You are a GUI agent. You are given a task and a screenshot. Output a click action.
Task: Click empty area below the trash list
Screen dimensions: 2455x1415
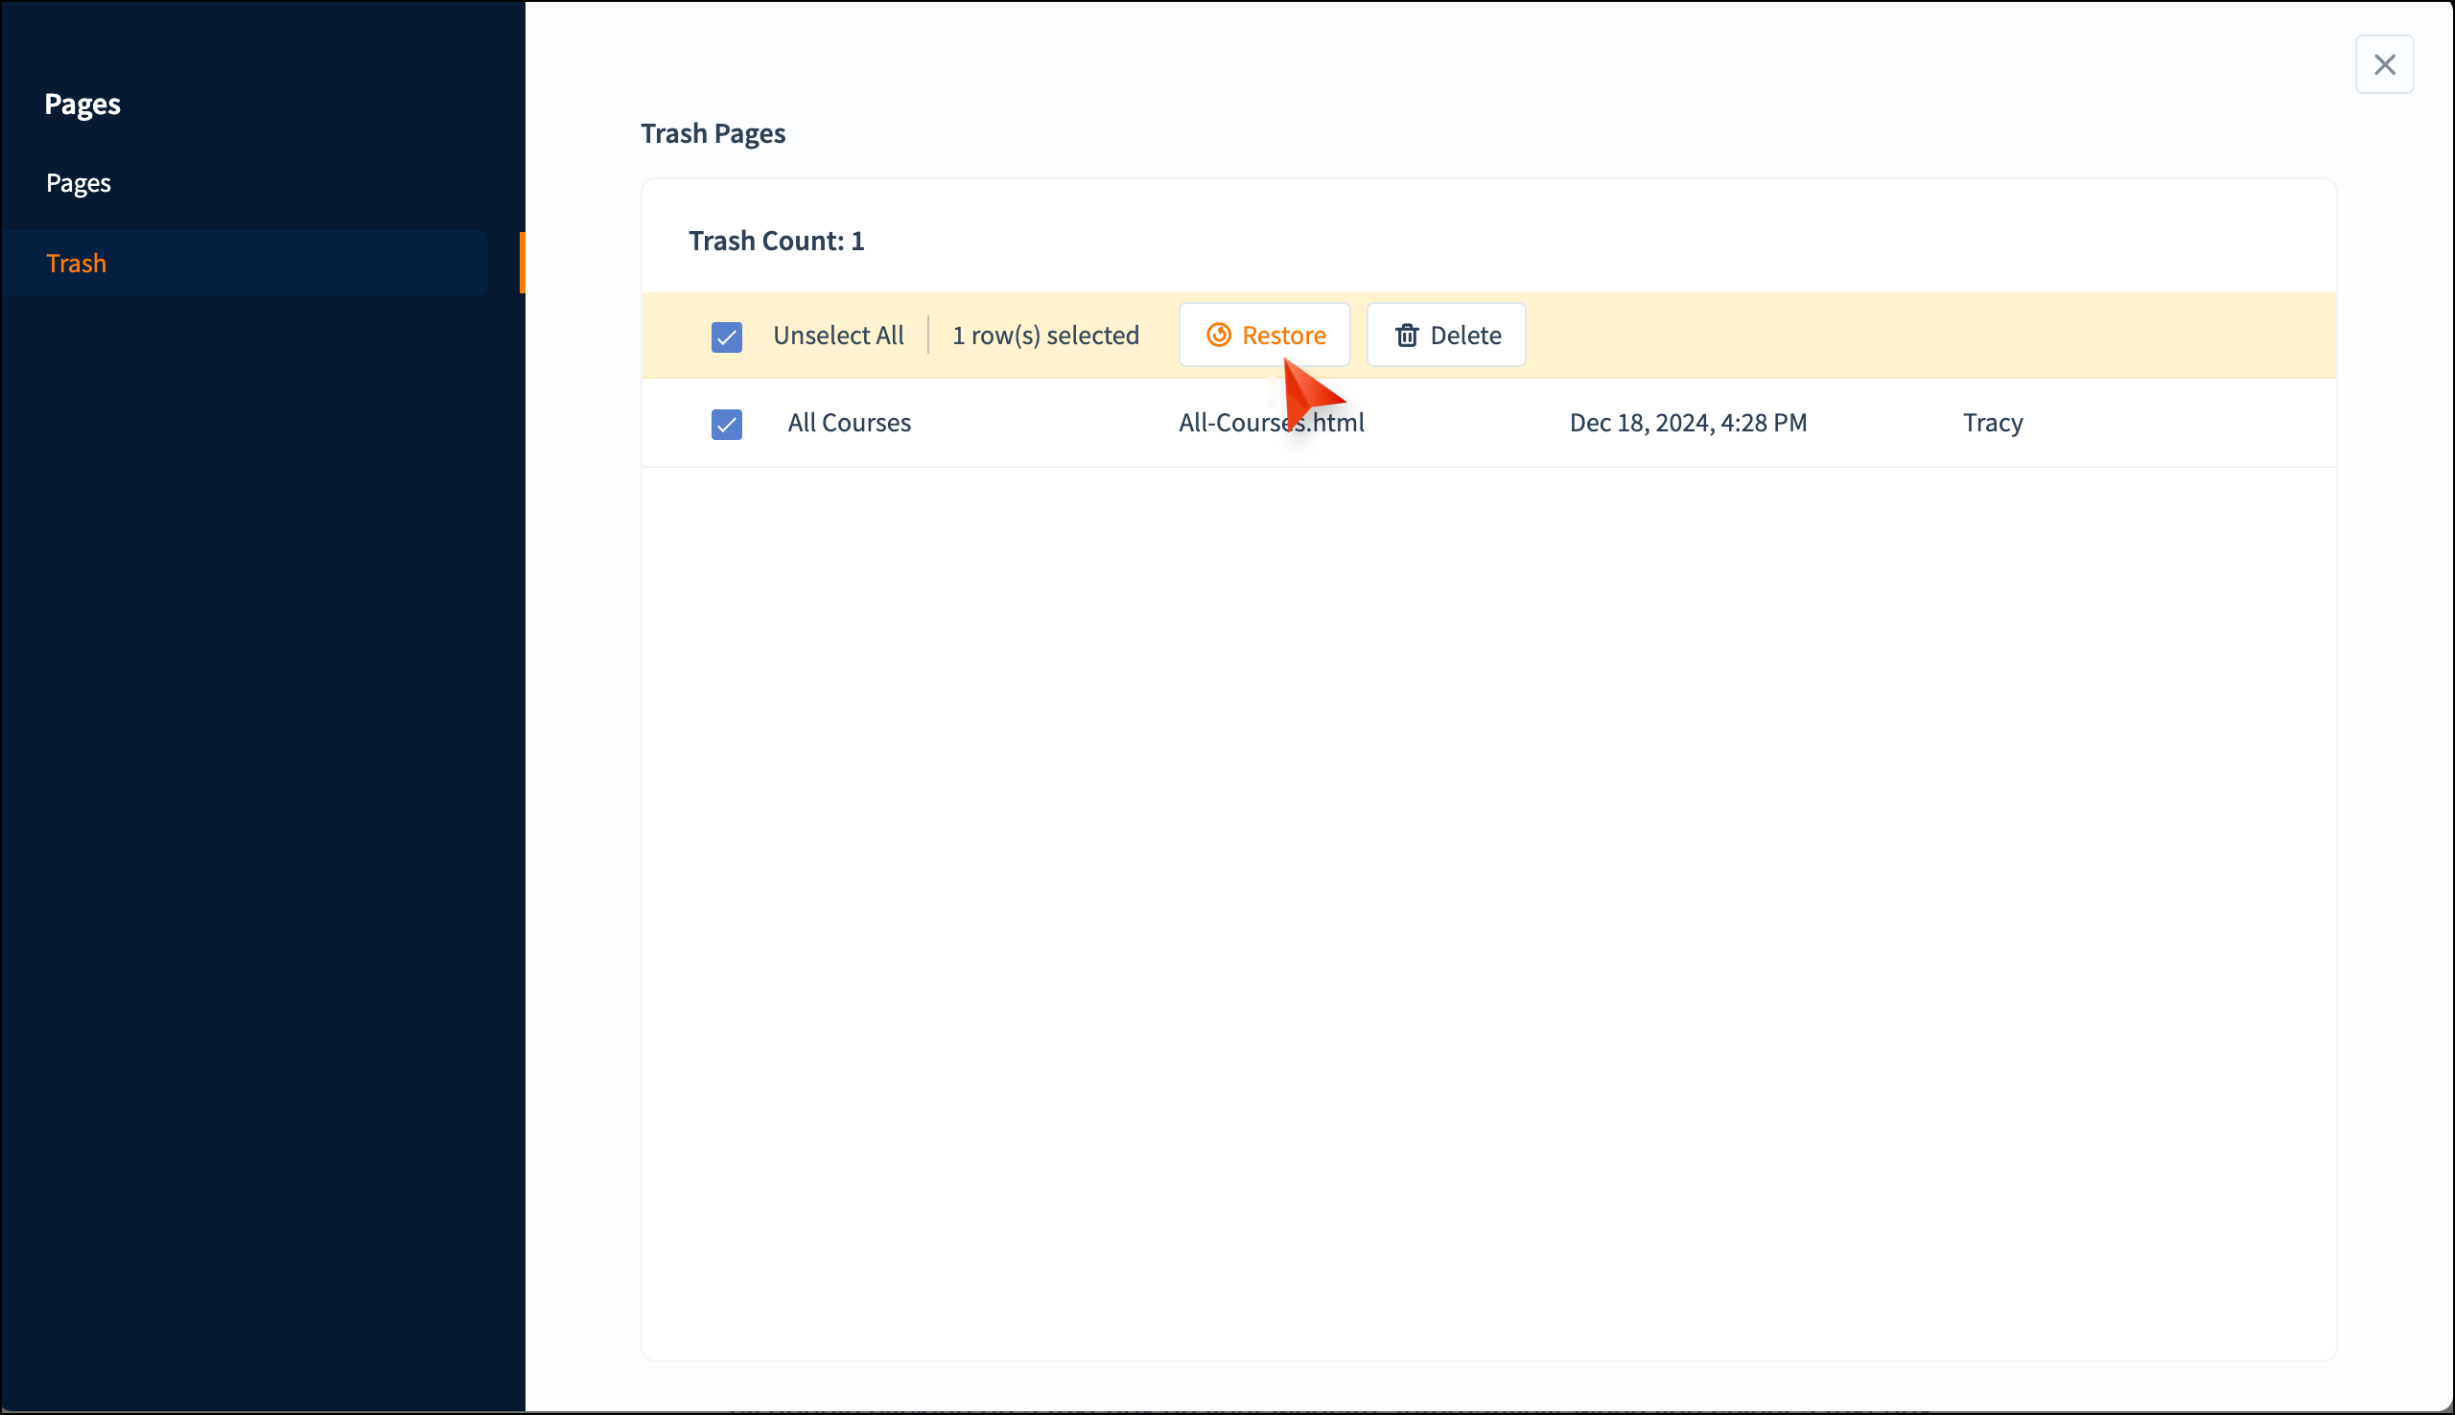tap(1487, 874)
